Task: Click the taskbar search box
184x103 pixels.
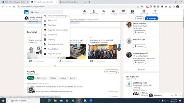Action: pyautogui.click(x=23, y=100)
